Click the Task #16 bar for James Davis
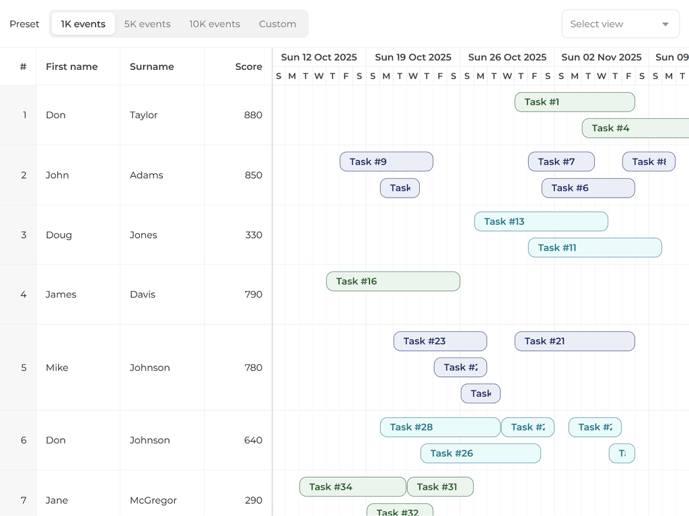The image size is (689, 516). tap(393, 281)
